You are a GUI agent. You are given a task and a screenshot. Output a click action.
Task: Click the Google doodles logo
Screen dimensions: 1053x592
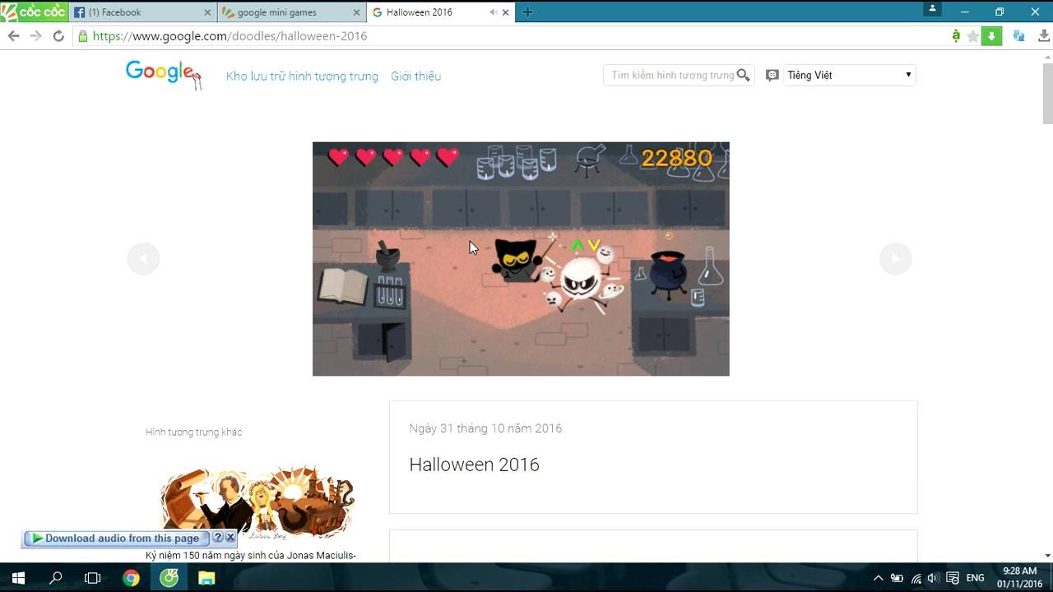[x=163, y=74]
